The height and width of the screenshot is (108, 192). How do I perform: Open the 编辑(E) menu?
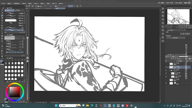click(x=9, y=4)
